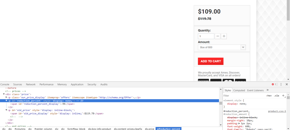
Task: Open the product.css:1 source link
Action: (277, 111)
